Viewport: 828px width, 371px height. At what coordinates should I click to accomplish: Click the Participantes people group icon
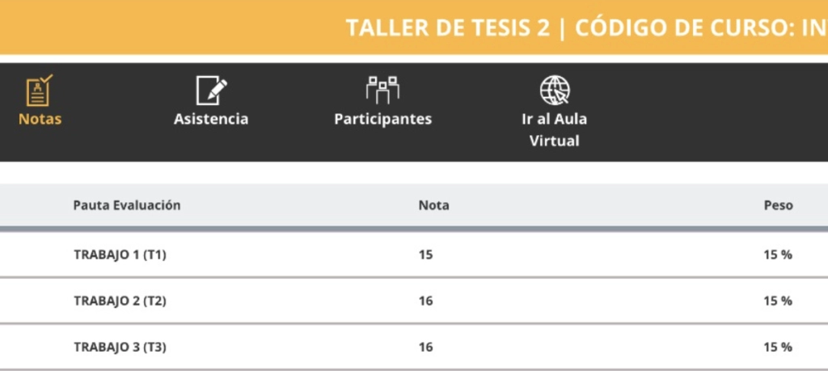point(382,91)
